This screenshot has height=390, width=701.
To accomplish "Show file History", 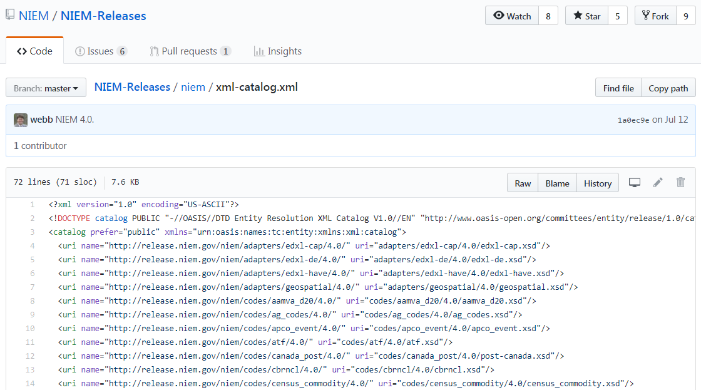I will [x=597, y=183].
